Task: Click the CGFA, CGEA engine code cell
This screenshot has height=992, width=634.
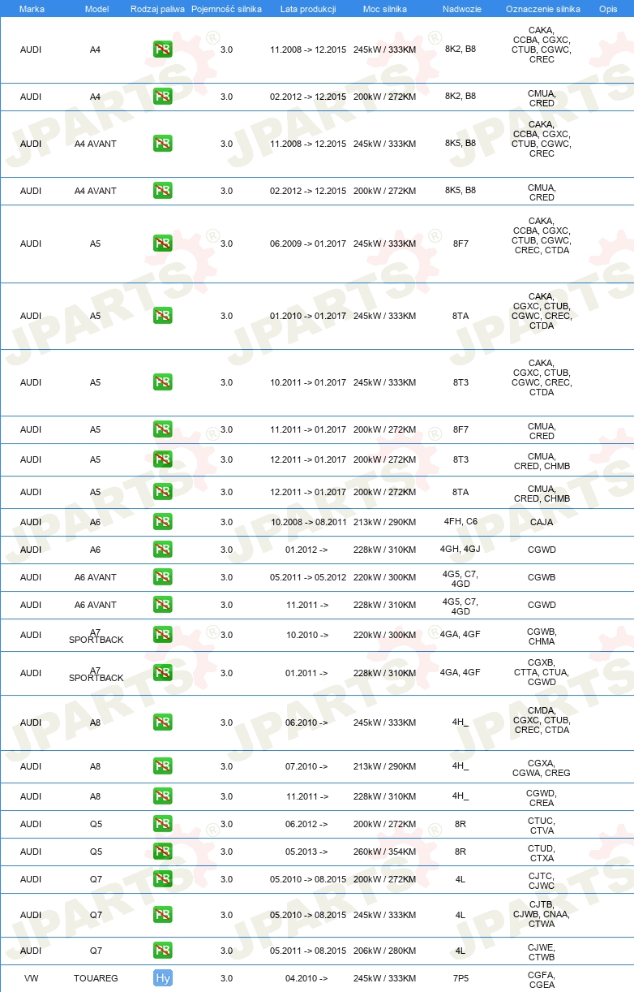Action: pyautogui.click(x=542, y=980)
